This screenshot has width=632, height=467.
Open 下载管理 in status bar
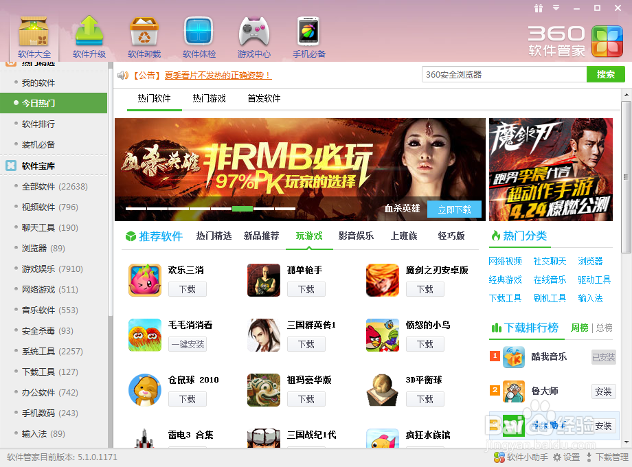point(607,457)
